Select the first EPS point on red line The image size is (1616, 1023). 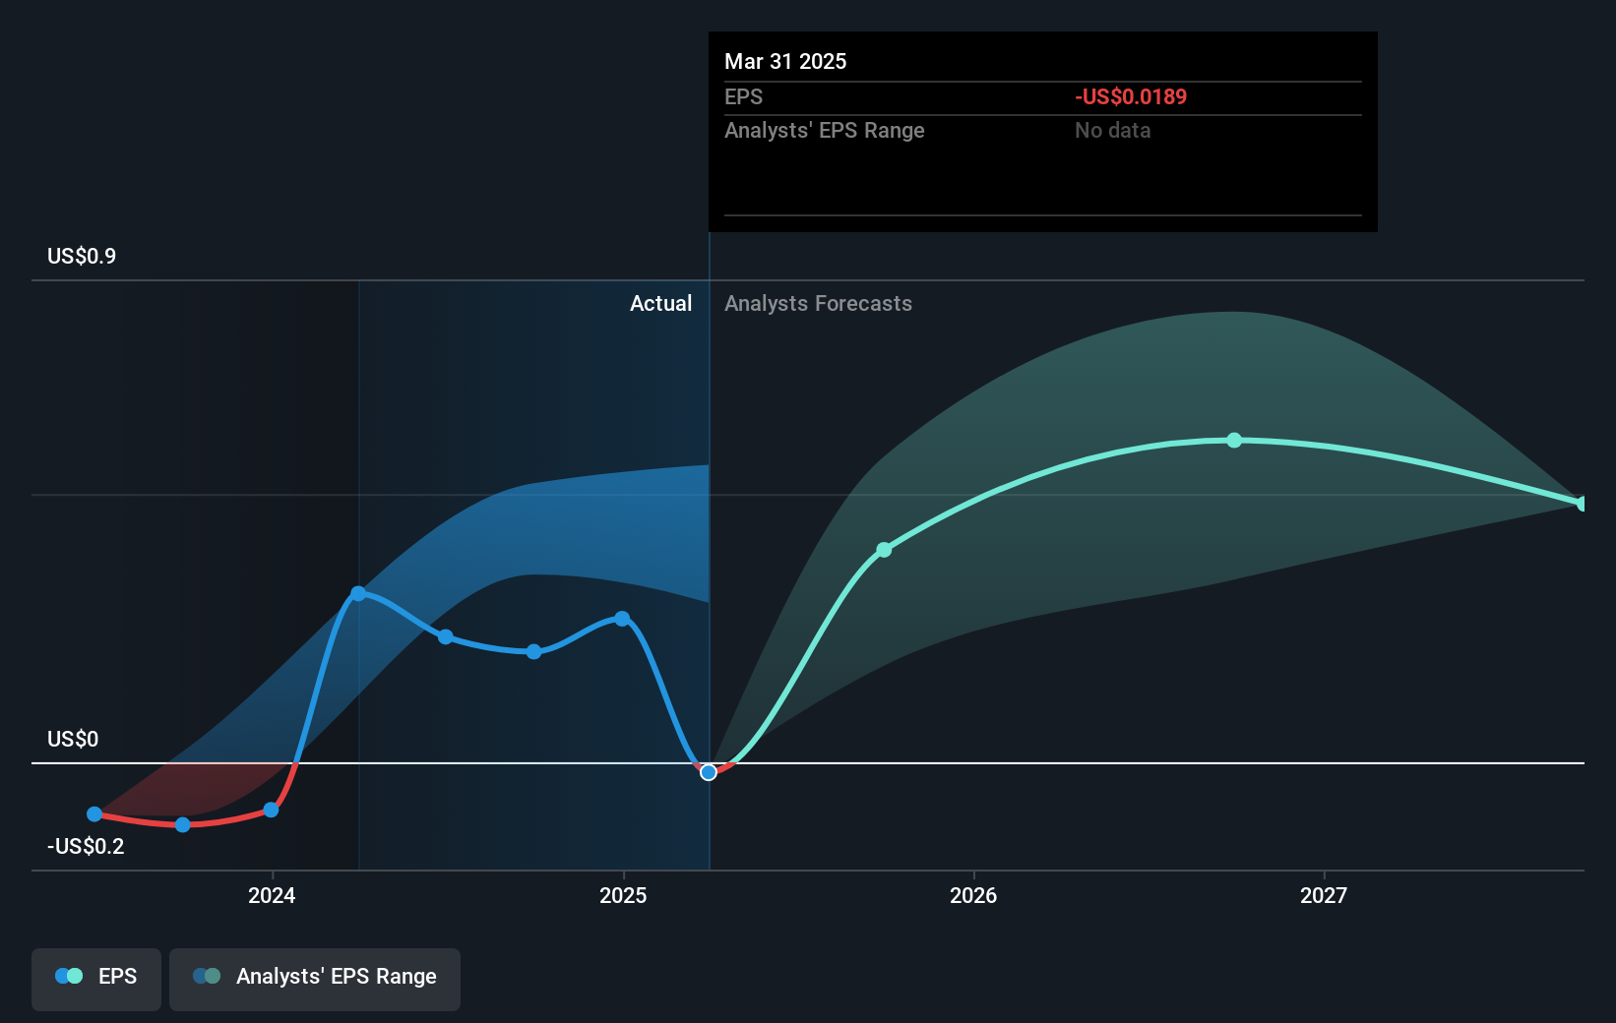[x=94, y=814]
